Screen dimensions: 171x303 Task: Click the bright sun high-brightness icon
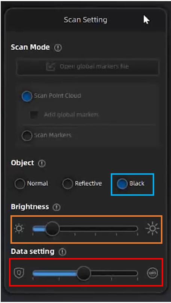coord(152,229)
